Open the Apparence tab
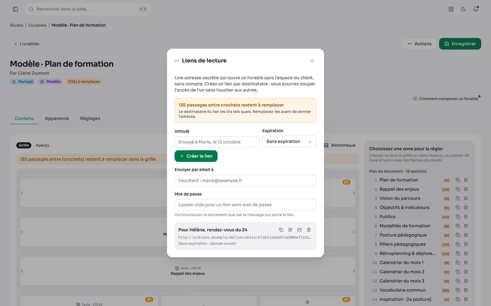 (57, 118)
